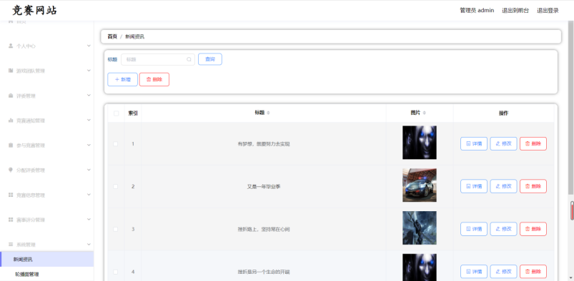
Task: Click the lightbulb icon beside 分配评委管理
Action: tap(11, 170)
